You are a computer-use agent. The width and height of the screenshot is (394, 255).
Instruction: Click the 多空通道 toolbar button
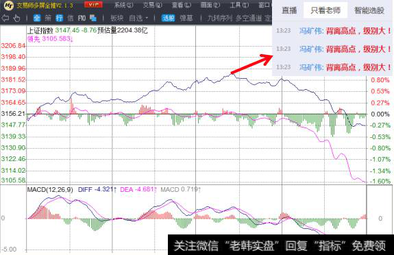click(x=249, y=18)
